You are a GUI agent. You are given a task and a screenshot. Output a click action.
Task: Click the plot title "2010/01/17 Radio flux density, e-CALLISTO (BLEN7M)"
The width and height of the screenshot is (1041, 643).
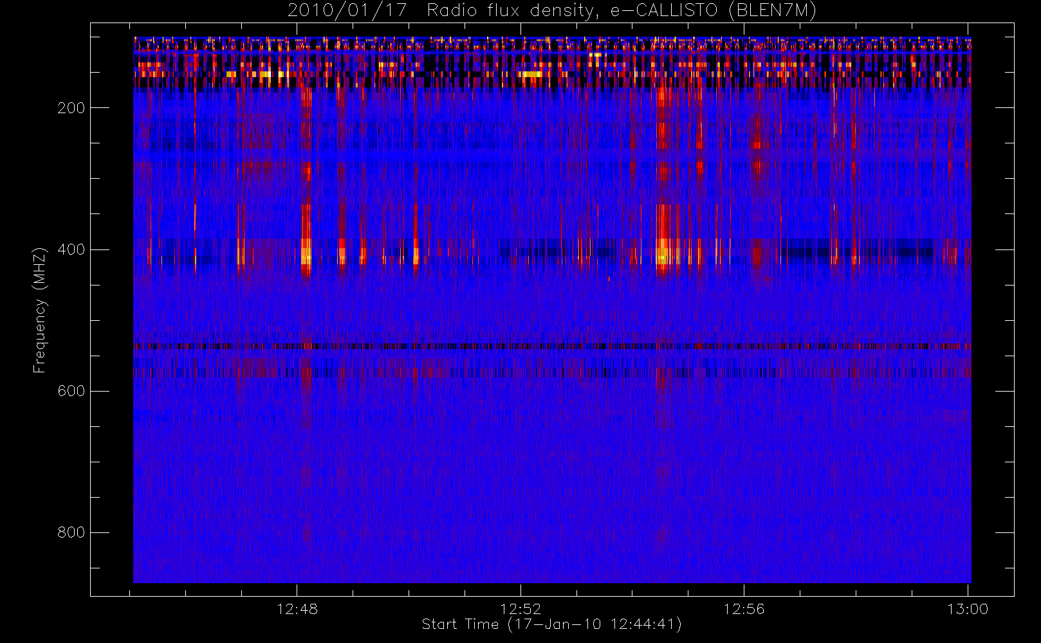(552, 11)
